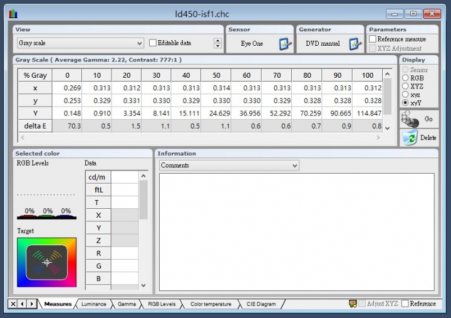Image resolution: width=451 pixels, height=318 pixels.
Task: Click the Delete recycle bin icon
Action: [x=410, y=138]
